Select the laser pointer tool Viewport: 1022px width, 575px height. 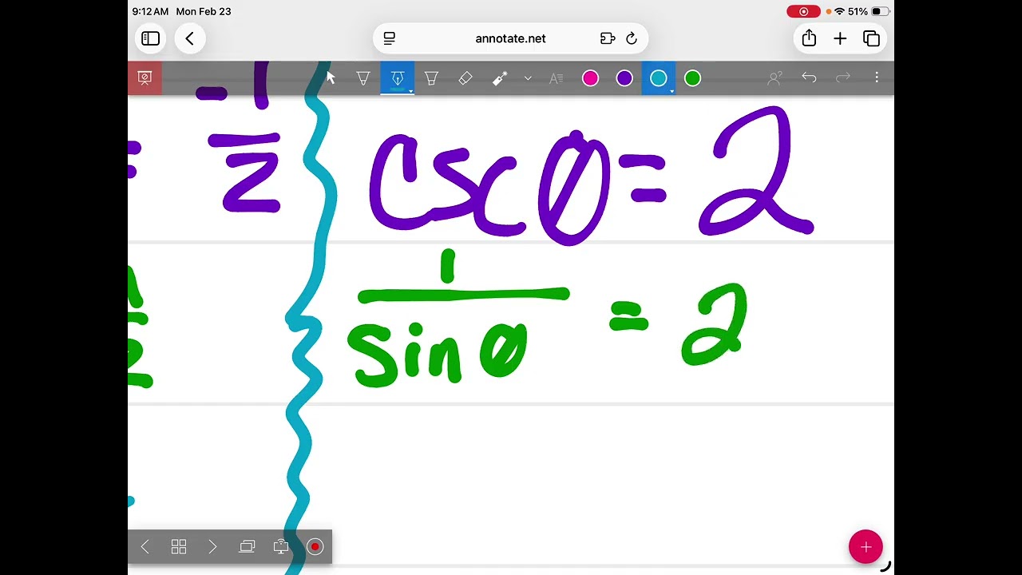point(500,77)
